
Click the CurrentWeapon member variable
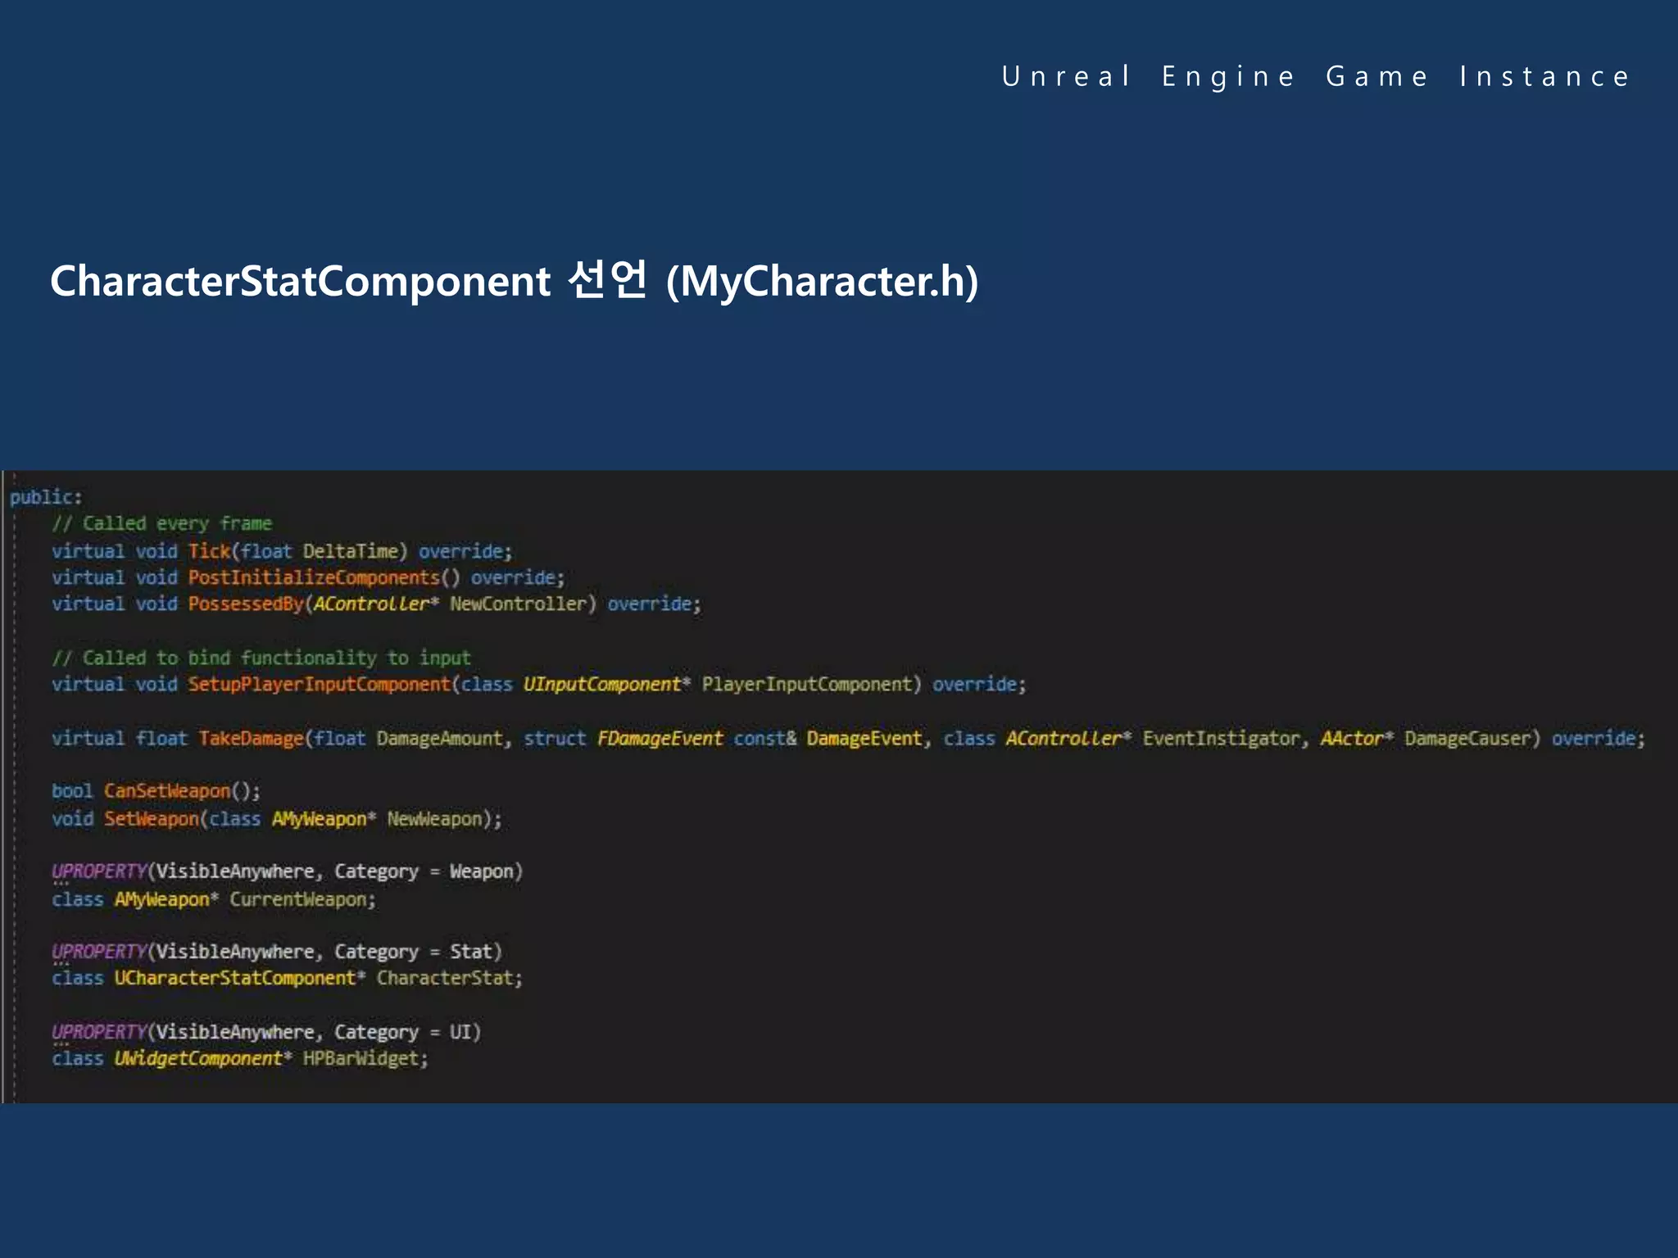pos(298,898)
